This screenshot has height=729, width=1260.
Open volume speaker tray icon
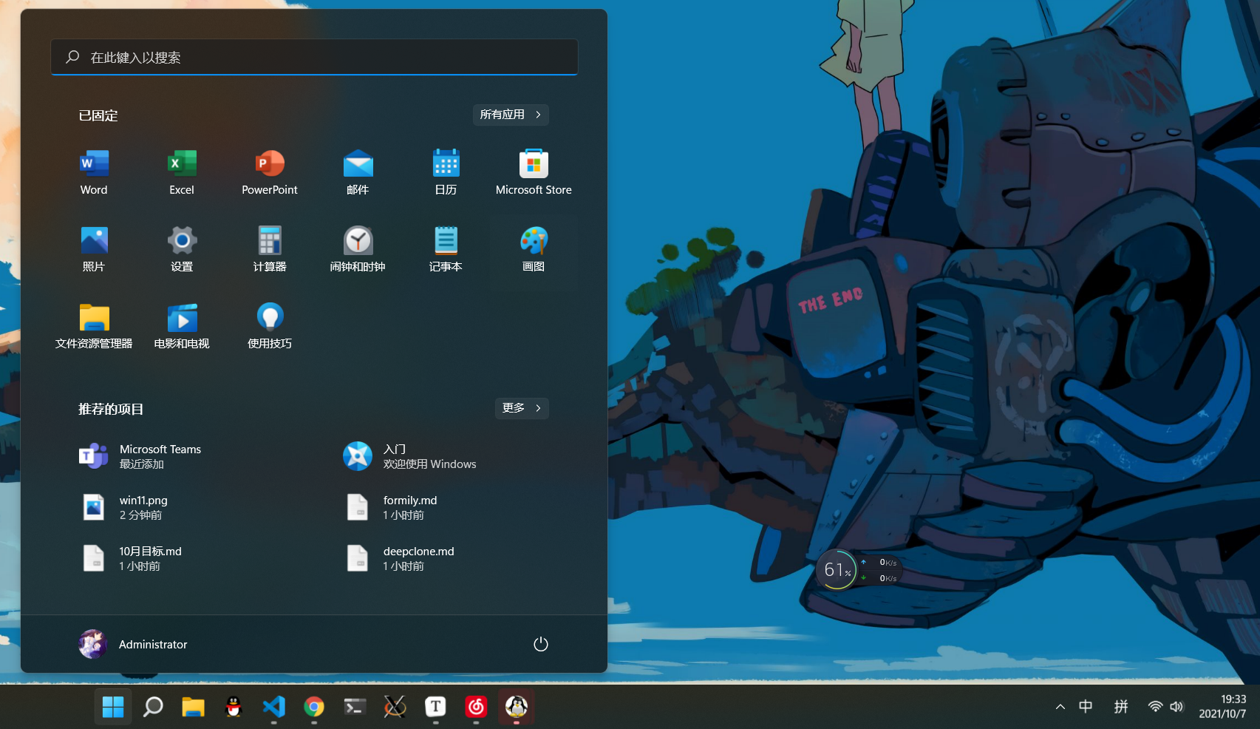tap(1176, 707)
